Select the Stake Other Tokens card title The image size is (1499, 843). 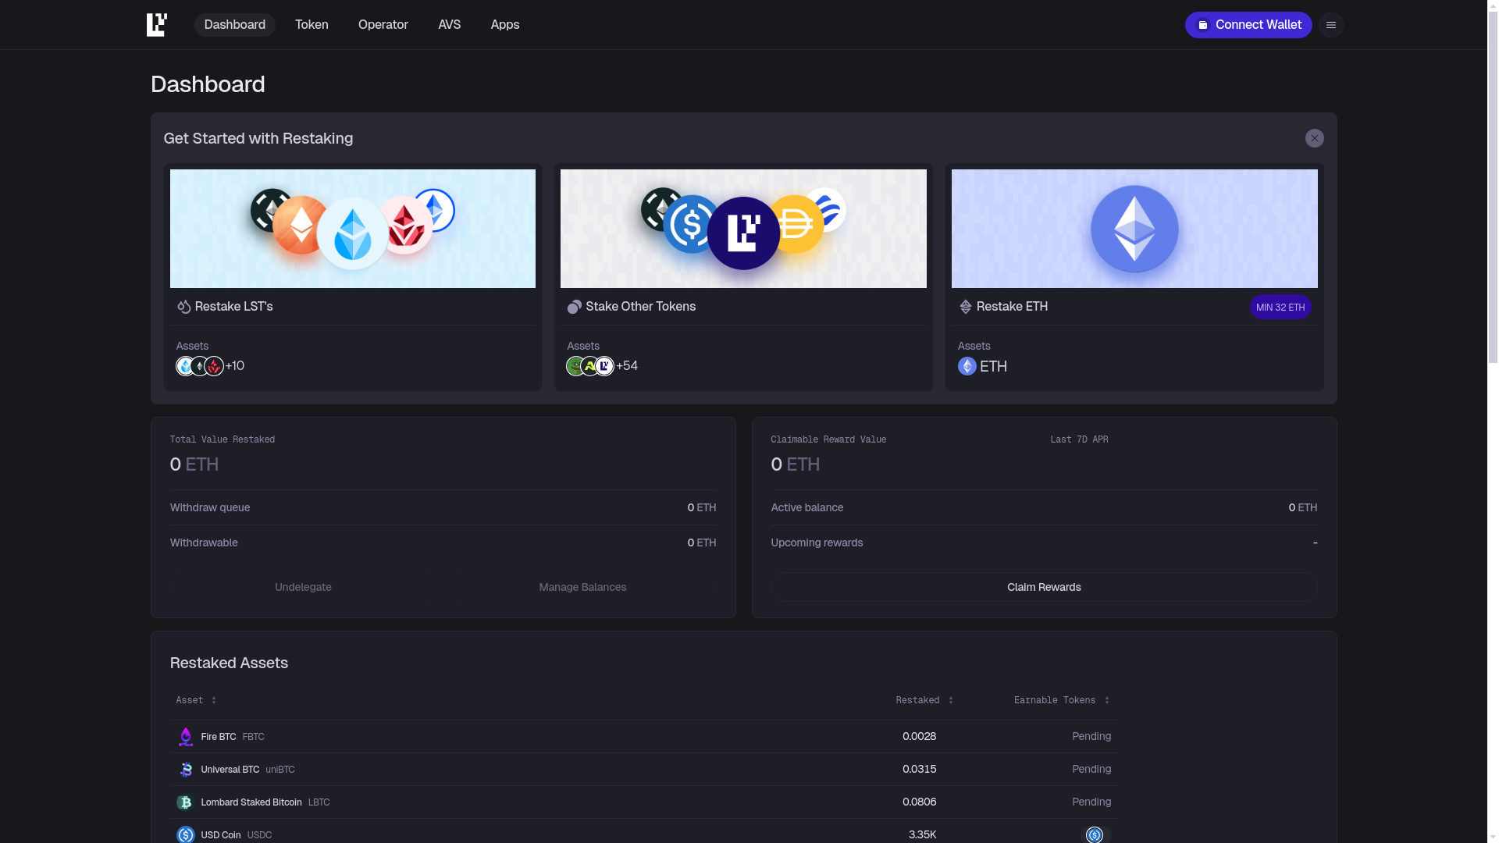[x=641, y=307]
